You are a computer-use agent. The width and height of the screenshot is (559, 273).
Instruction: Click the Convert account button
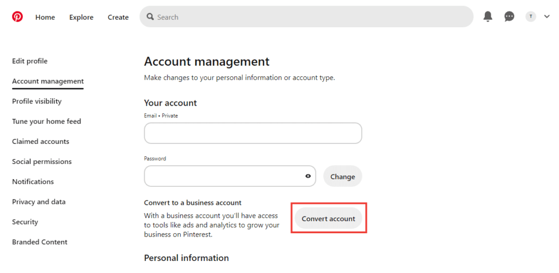click(x=329, y=219)
